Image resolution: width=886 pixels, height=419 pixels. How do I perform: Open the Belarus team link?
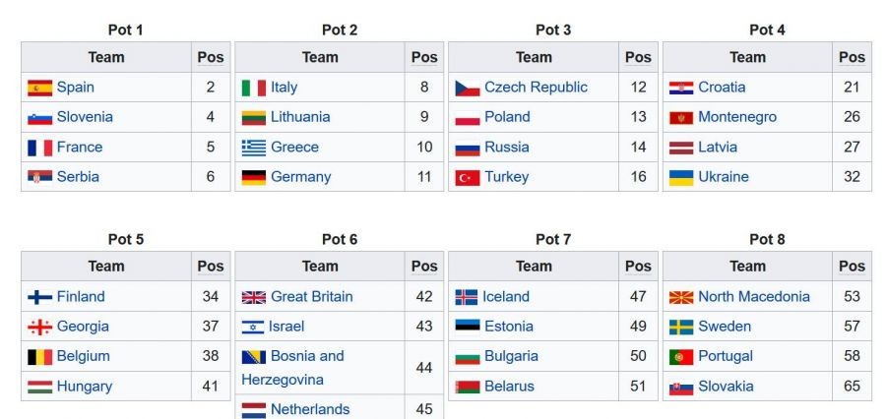510,387
